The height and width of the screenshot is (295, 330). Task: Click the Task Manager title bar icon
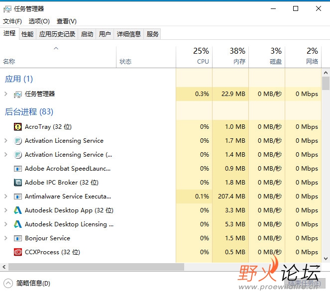click(7, 9)
